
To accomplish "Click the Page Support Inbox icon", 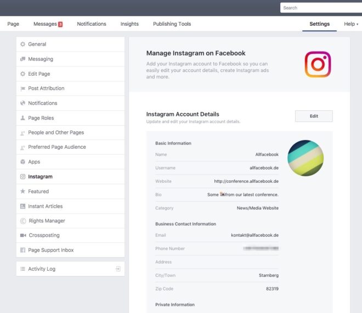I will 22,250.
